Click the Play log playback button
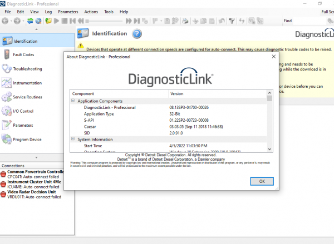 56,21
